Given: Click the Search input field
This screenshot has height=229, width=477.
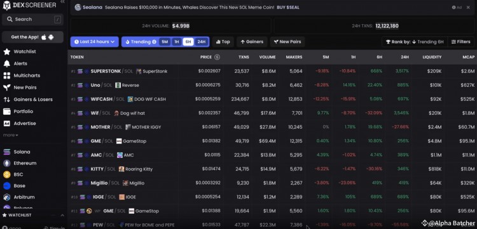Looking at the screenshot, I should tap(32, 20).
